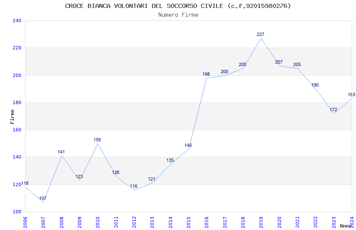Click the data label 141

61,152
